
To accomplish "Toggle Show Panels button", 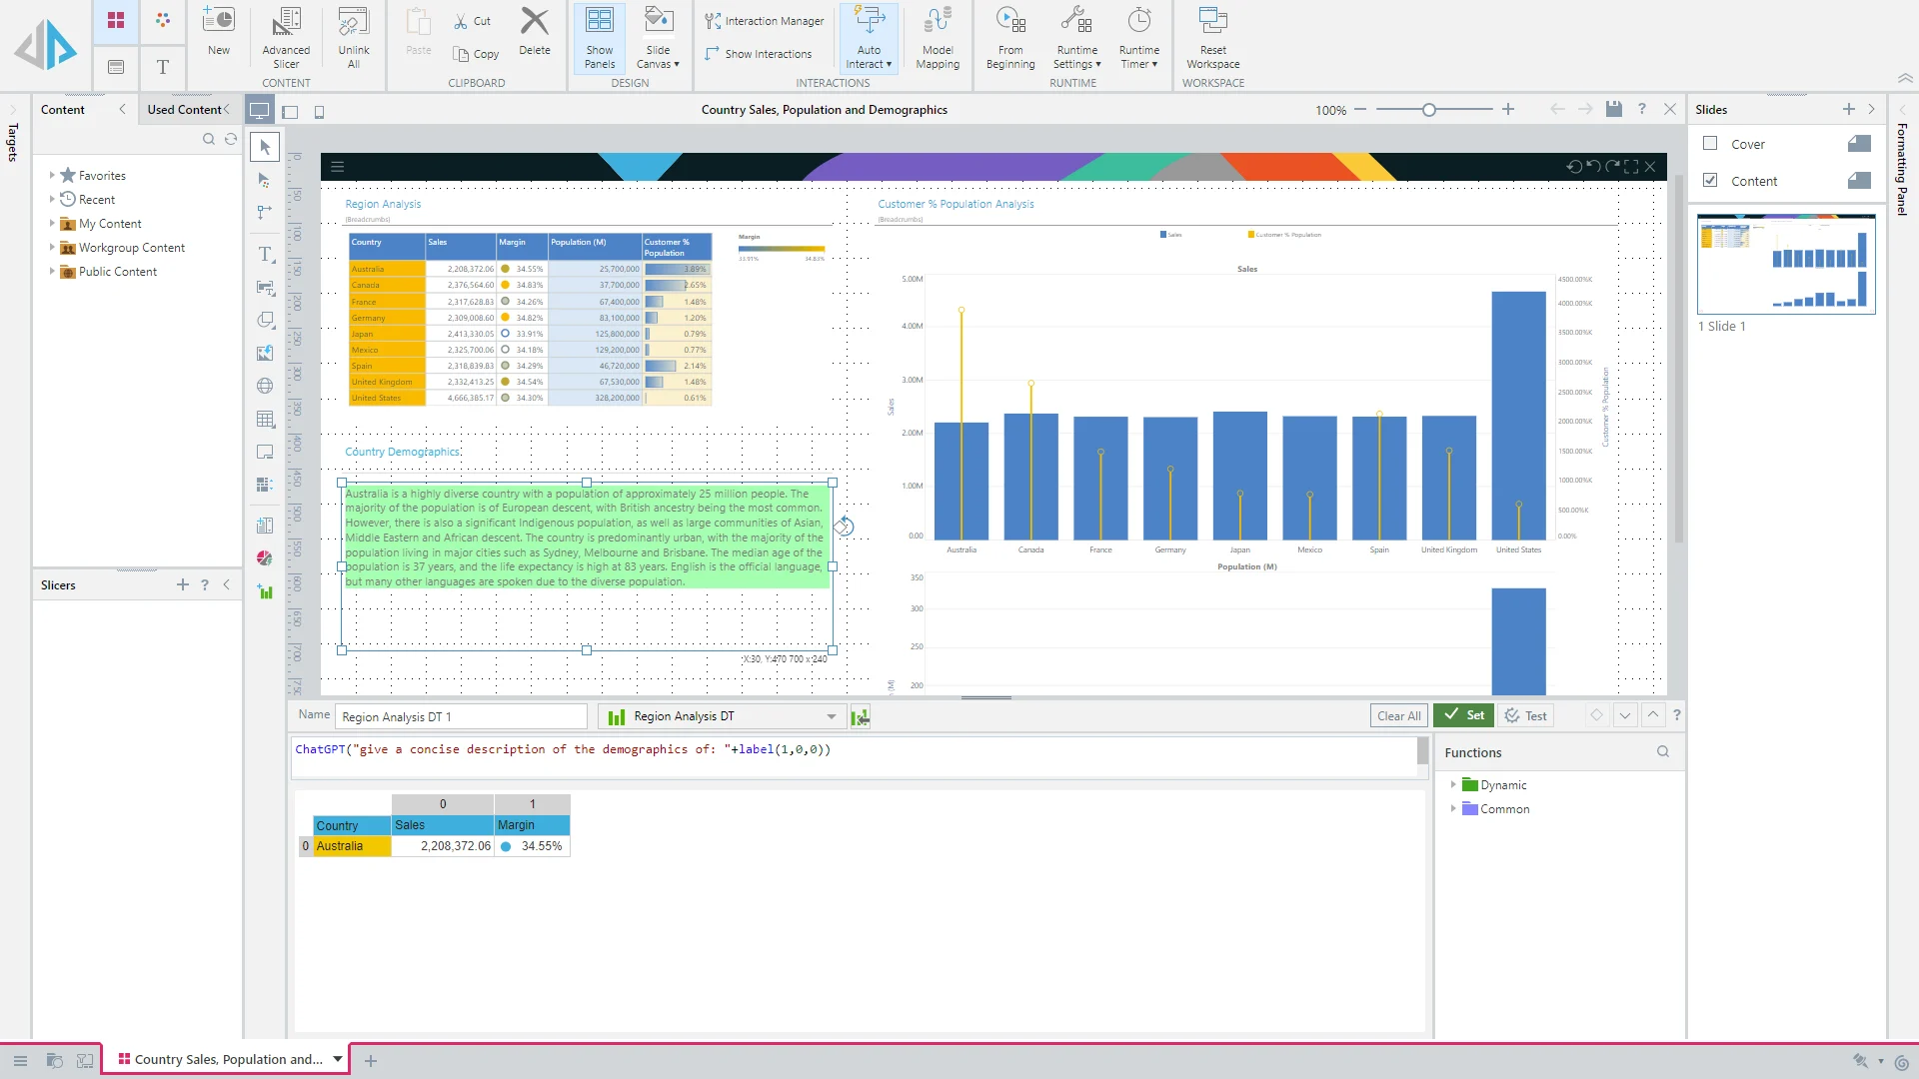I will tap(600, 36).
